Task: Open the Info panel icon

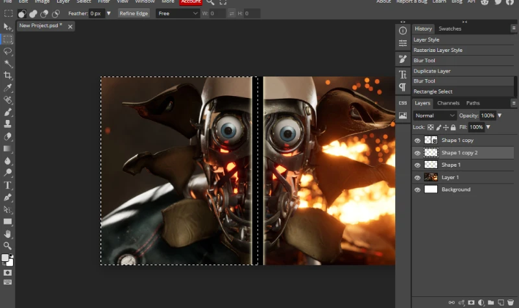Action: [403, 30]
